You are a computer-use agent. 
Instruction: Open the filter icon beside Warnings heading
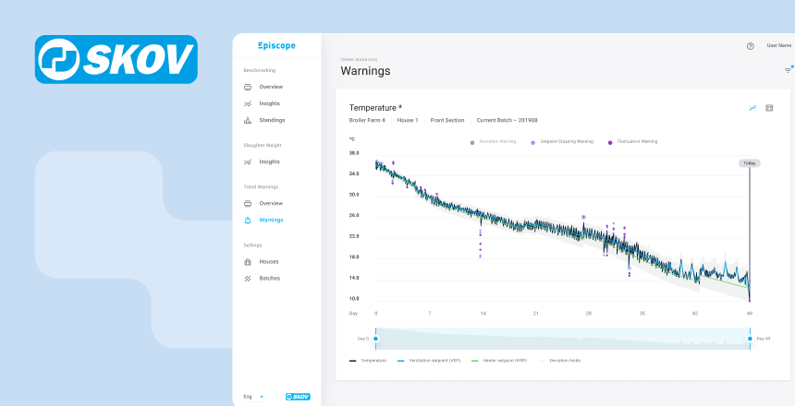click(x=788, y=70)
